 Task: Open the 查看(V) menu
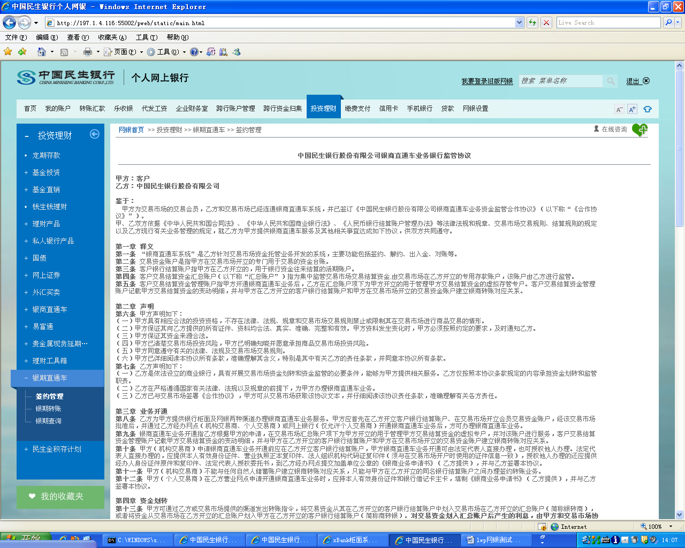[x=78, y=37]
